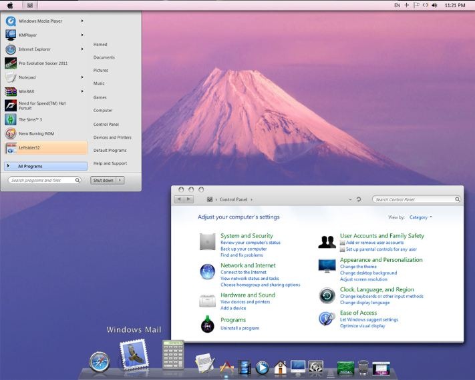
Task: Click the Ease of Access icon
Action: [327, 319]
